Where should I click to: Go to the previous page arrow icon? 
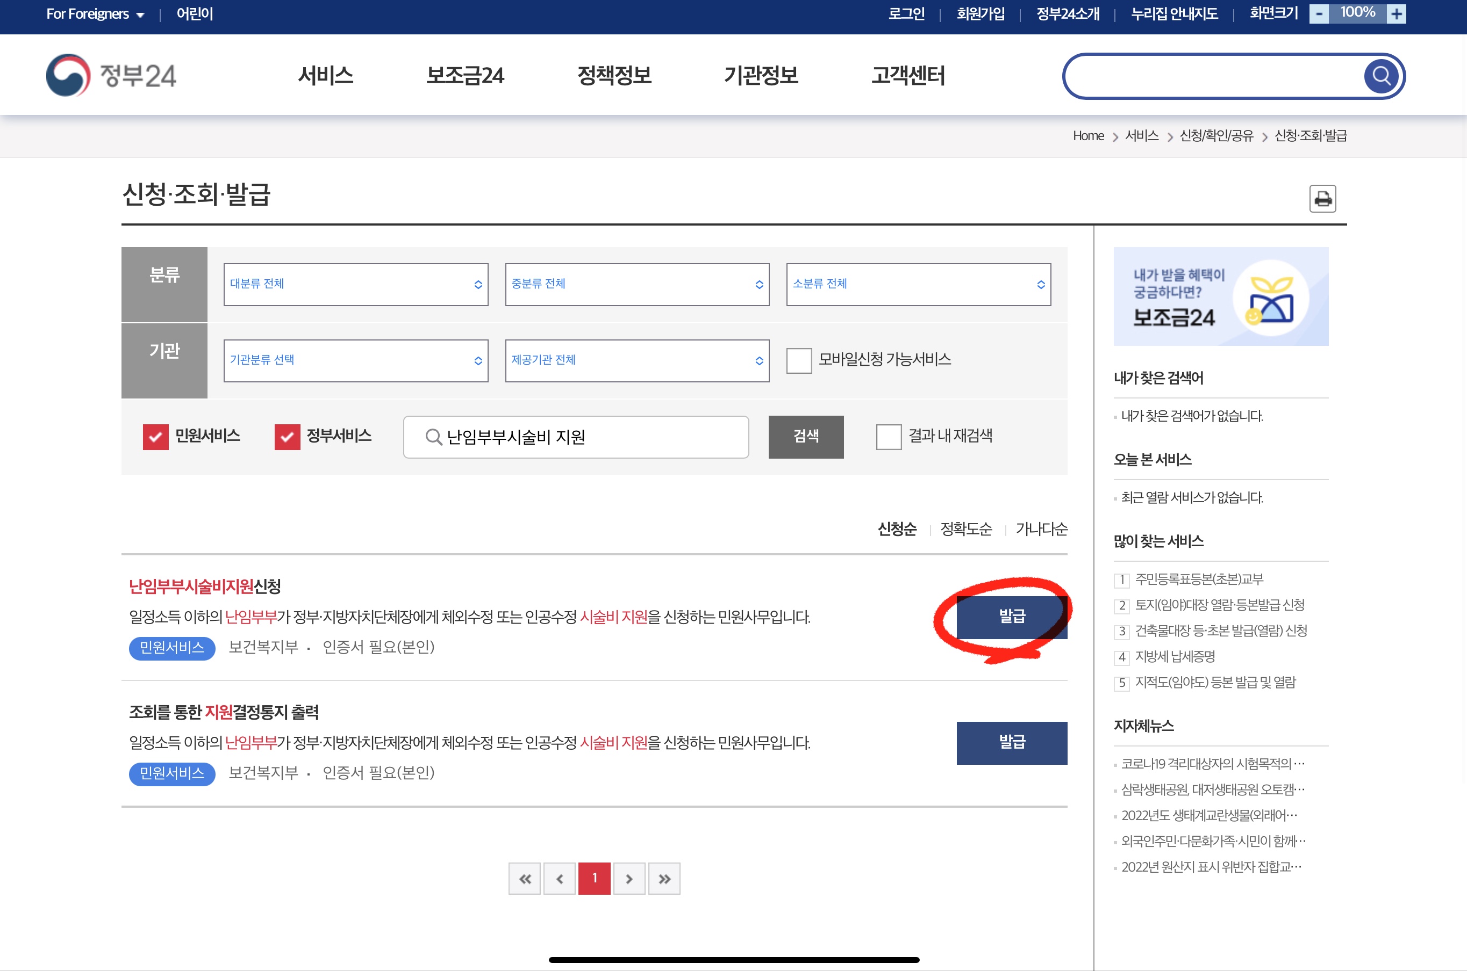pos(560,878)
